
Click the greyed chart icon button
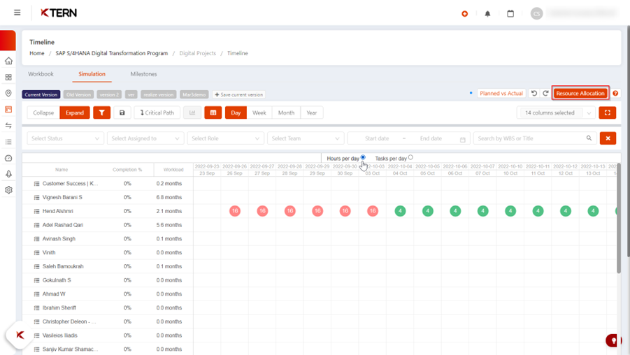[192, 113]
